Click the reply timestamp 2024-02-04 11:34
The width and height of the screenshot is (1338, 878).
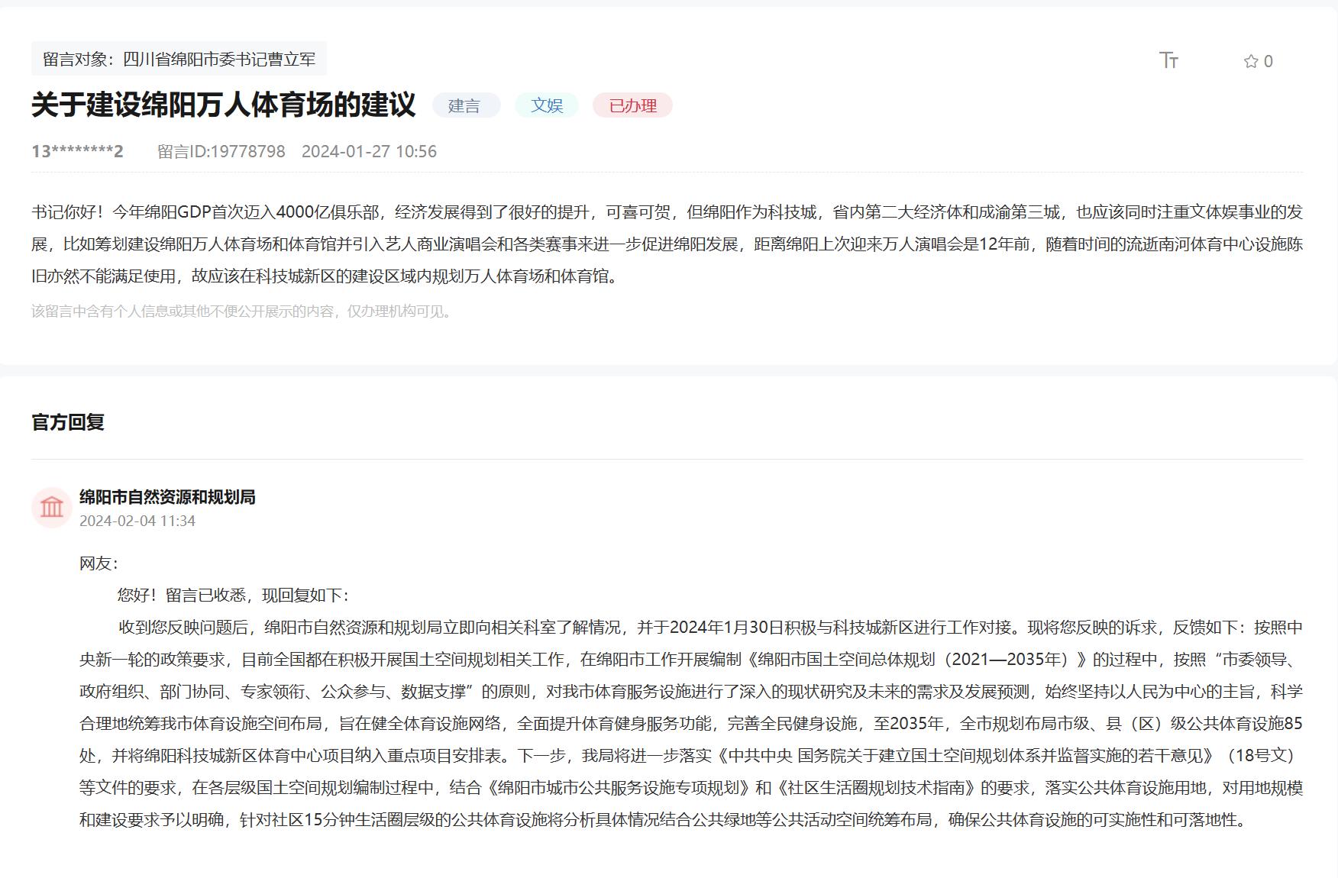(x=137, y=521)
